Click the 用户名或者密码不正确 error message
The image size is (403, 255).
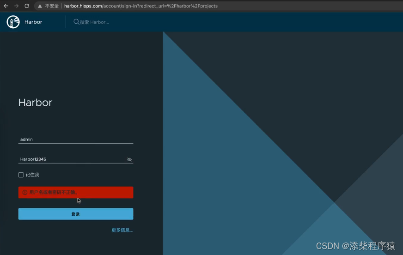[x=54, y=192]
